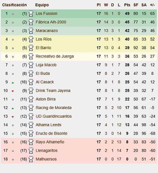Viewport: 158px width, 173px height.
Task: Click the Rayo Alhameño row points value
Action: 127,142
